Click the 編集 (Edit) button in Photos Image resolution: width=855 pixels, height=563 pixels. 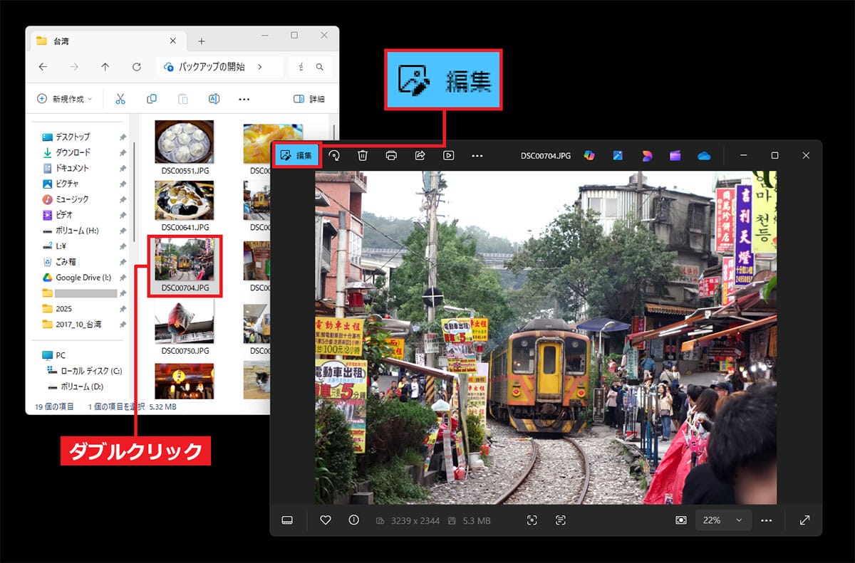[296, 155]
